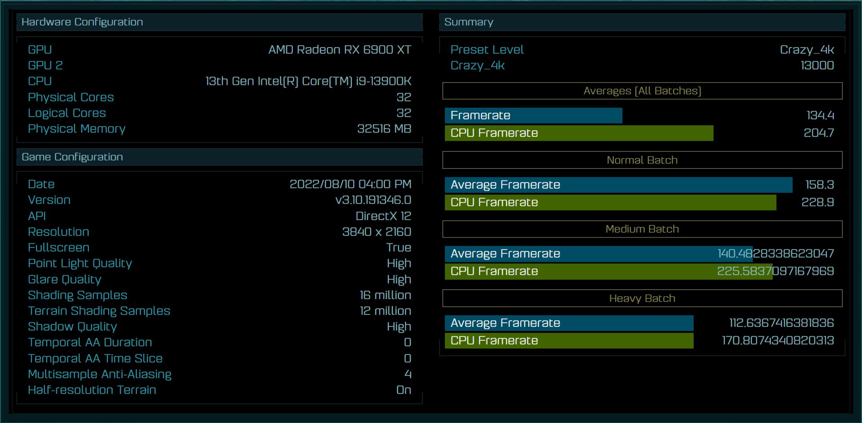
Task: Click the GPU value AMD Radeon RX 6900 XT
Action: point(340,49)
